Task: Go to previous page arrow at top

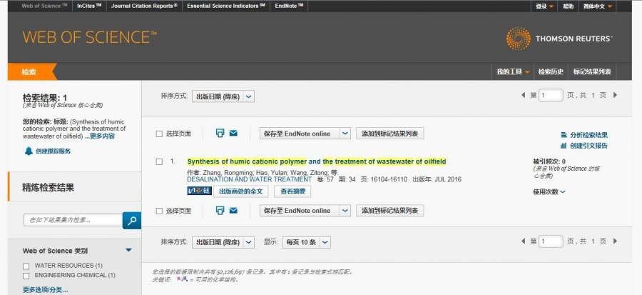Action: tap(523, 95)
